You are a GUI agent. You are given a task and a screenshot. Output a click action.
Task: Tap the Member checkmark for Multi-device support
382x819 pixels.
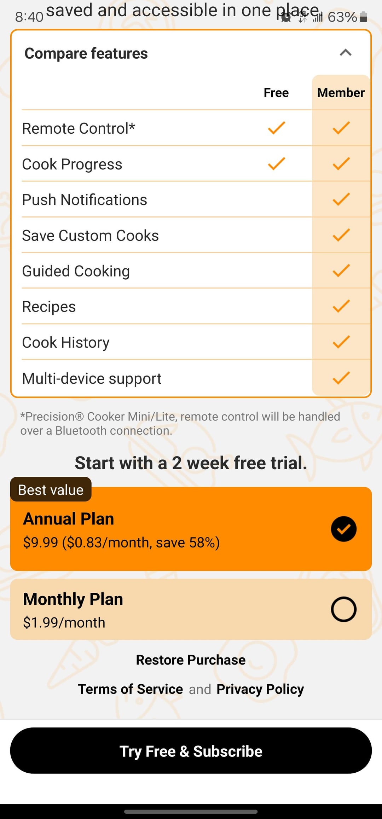coord(341,378)
